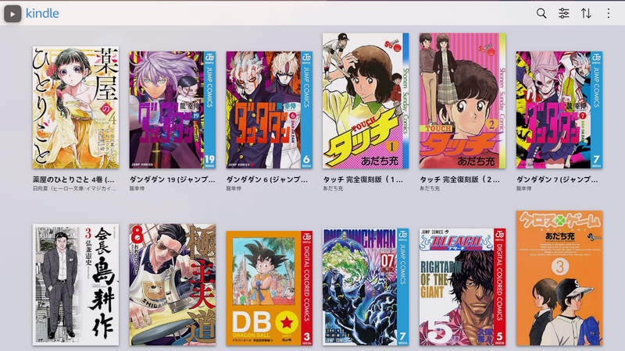Open the 極主夫道 volume 8 cover

pos(172,285)
